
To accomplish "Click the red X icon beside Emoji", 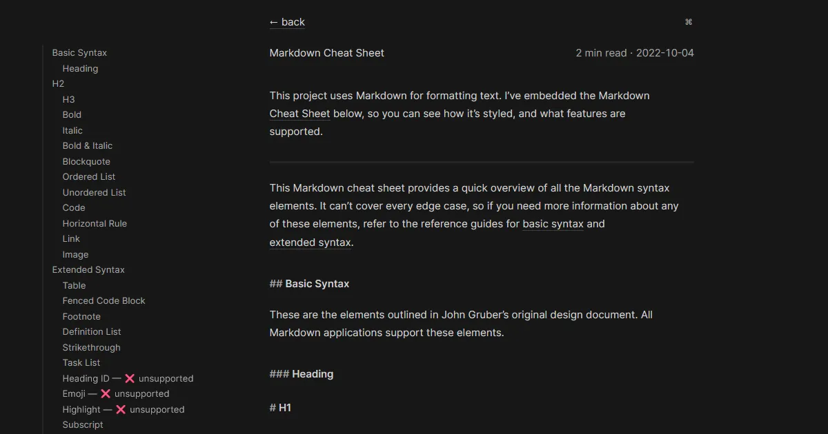I will tap(106, 394).
